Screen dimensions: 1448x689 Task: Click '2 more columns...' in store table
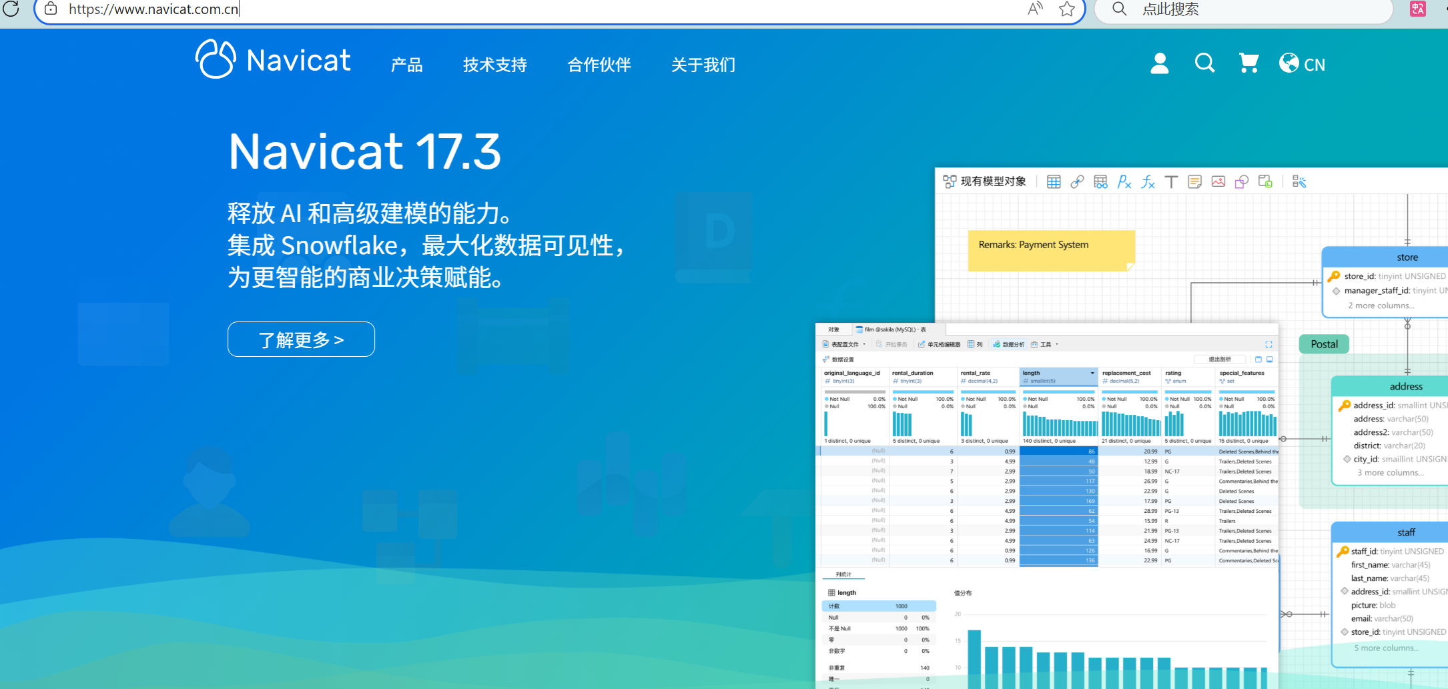[x=1381, y=305]
